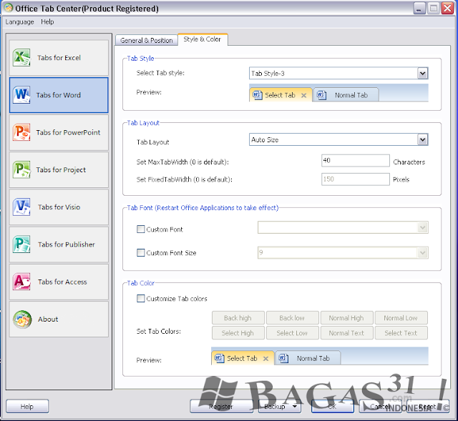Select Tabs for PowerPoint label
The height and width of the screenshot is (421, 458).
coord(68,132)
